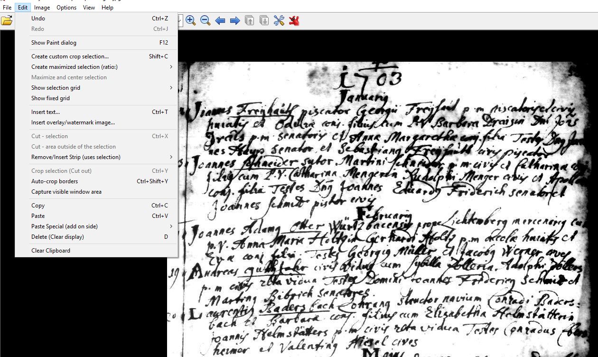Open the Image menu

tap(42, 7)
